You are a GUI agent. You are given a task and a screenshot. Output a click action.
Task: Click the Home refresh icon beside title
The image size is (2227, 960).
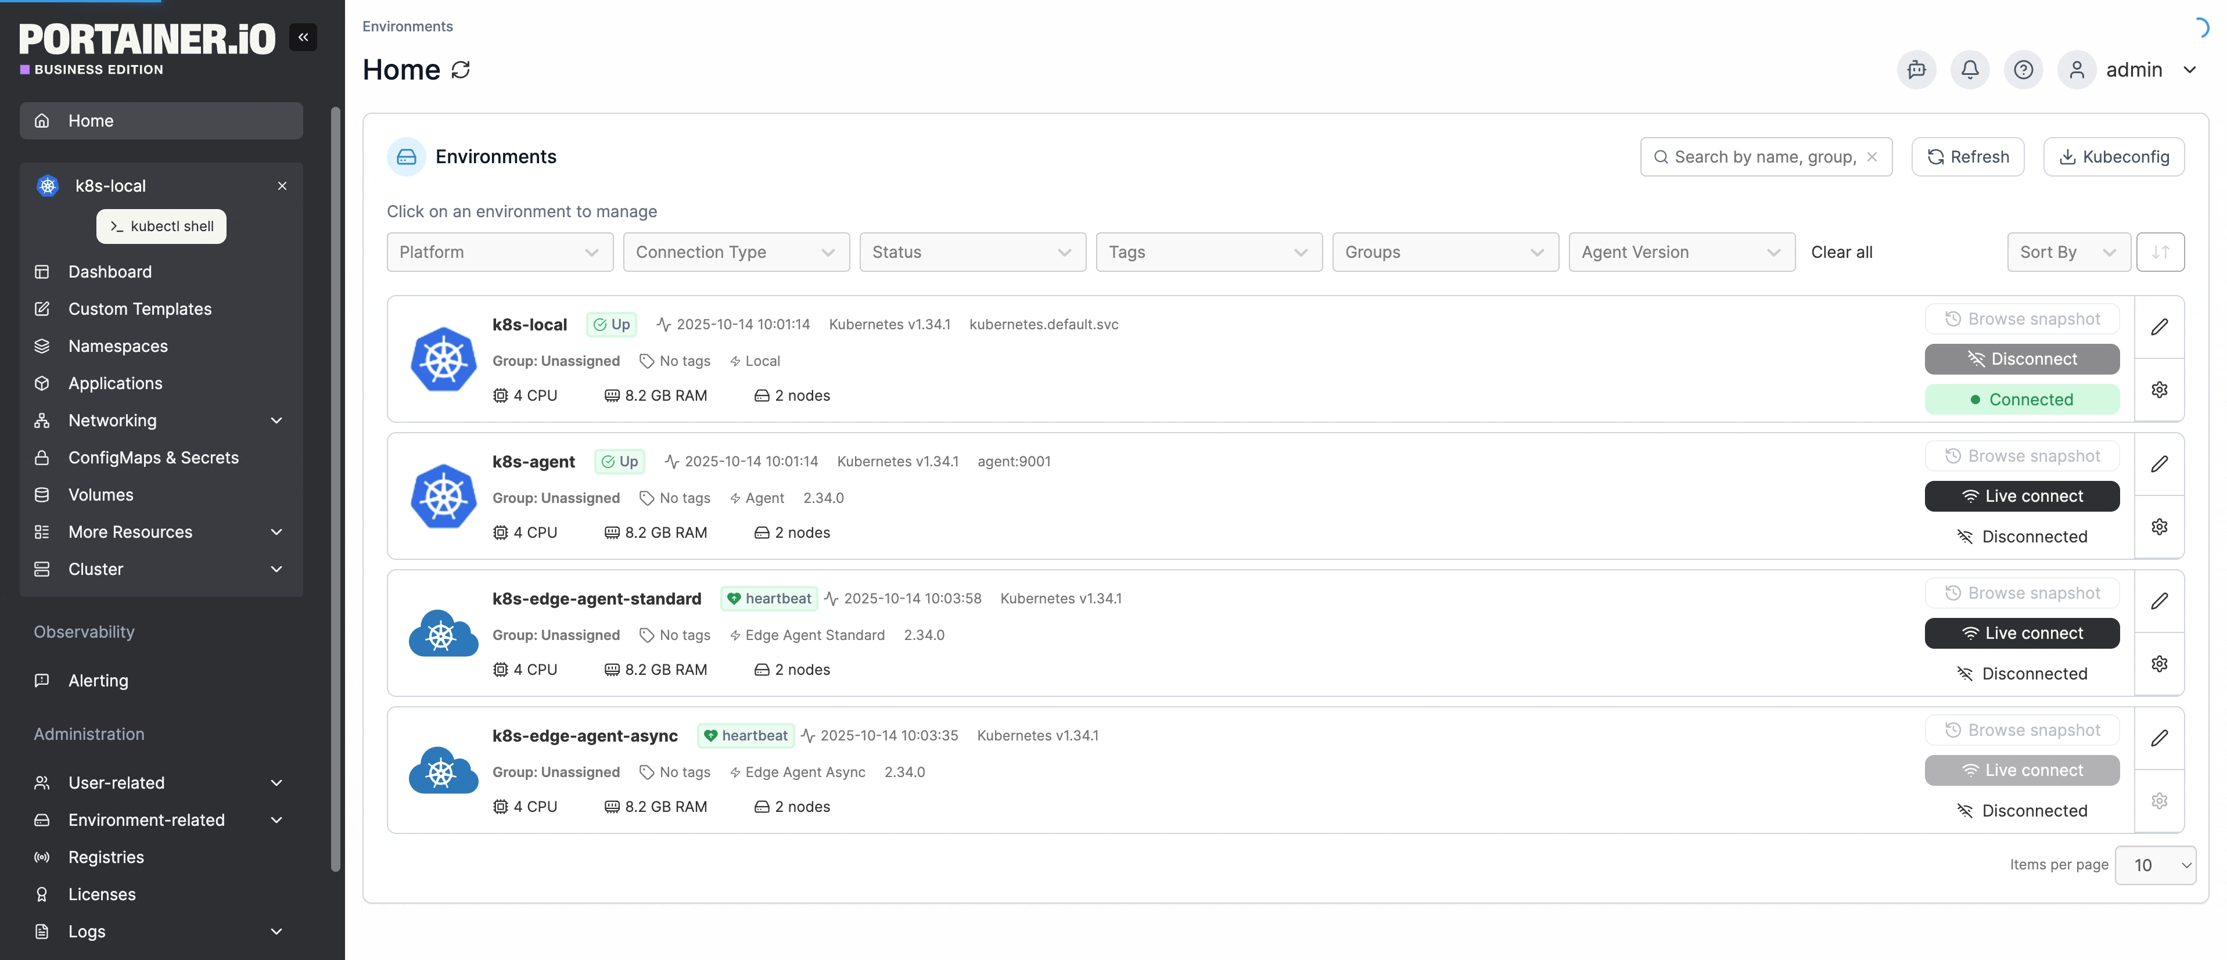[461, 69]
